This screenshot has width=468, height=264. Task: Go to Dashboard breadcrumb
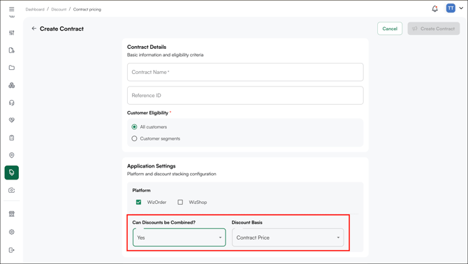pos(35,10)
